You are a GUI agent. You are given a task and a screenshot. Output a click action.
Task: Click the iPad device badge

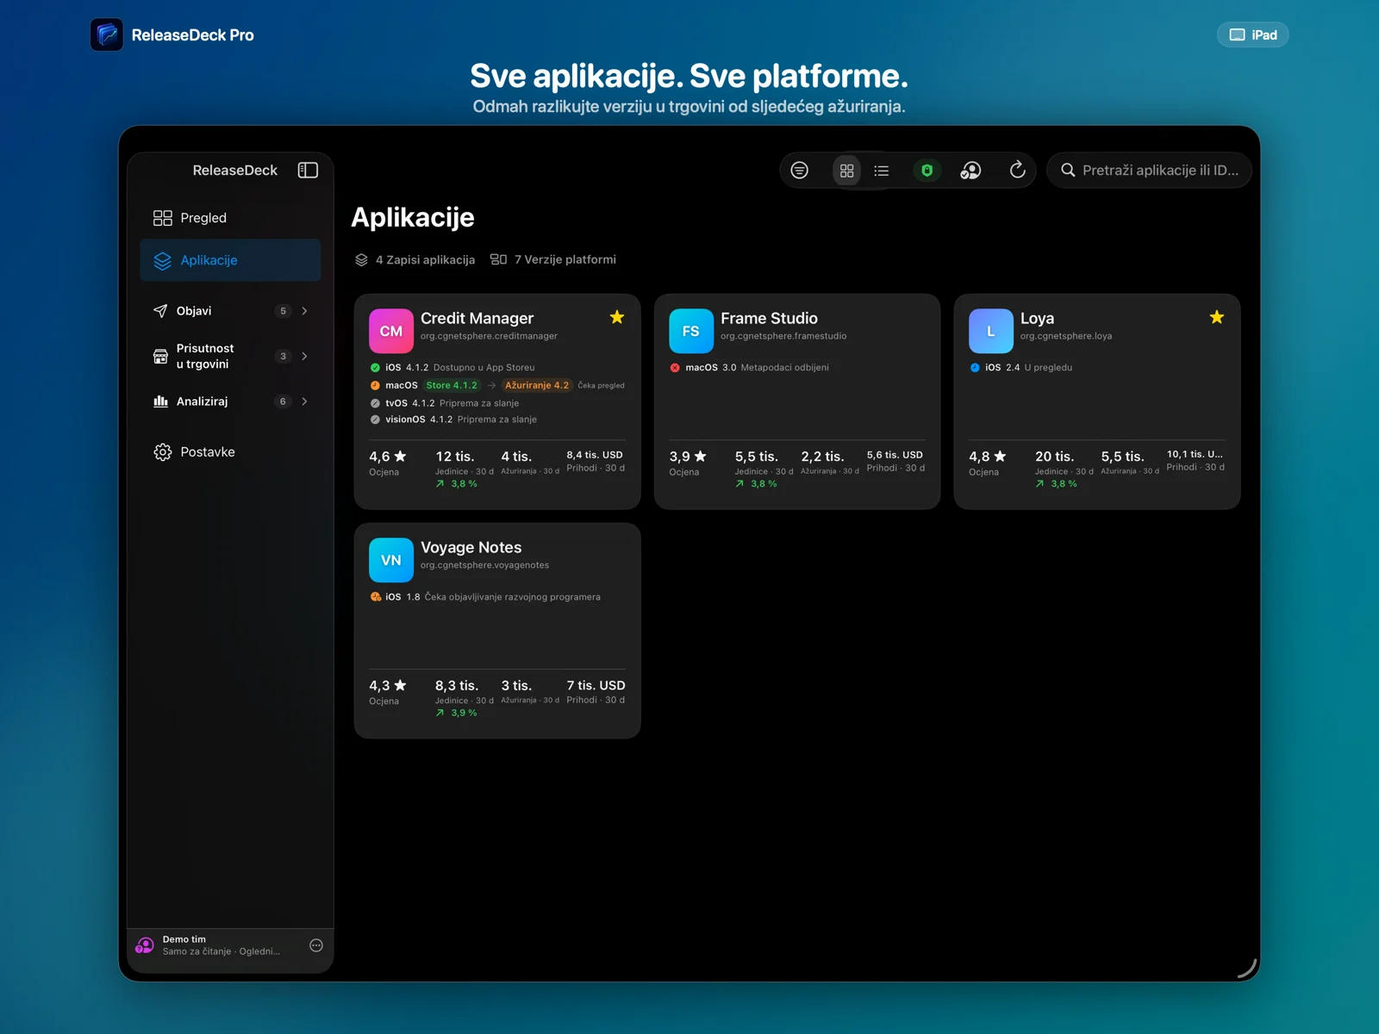point(1252,34)
